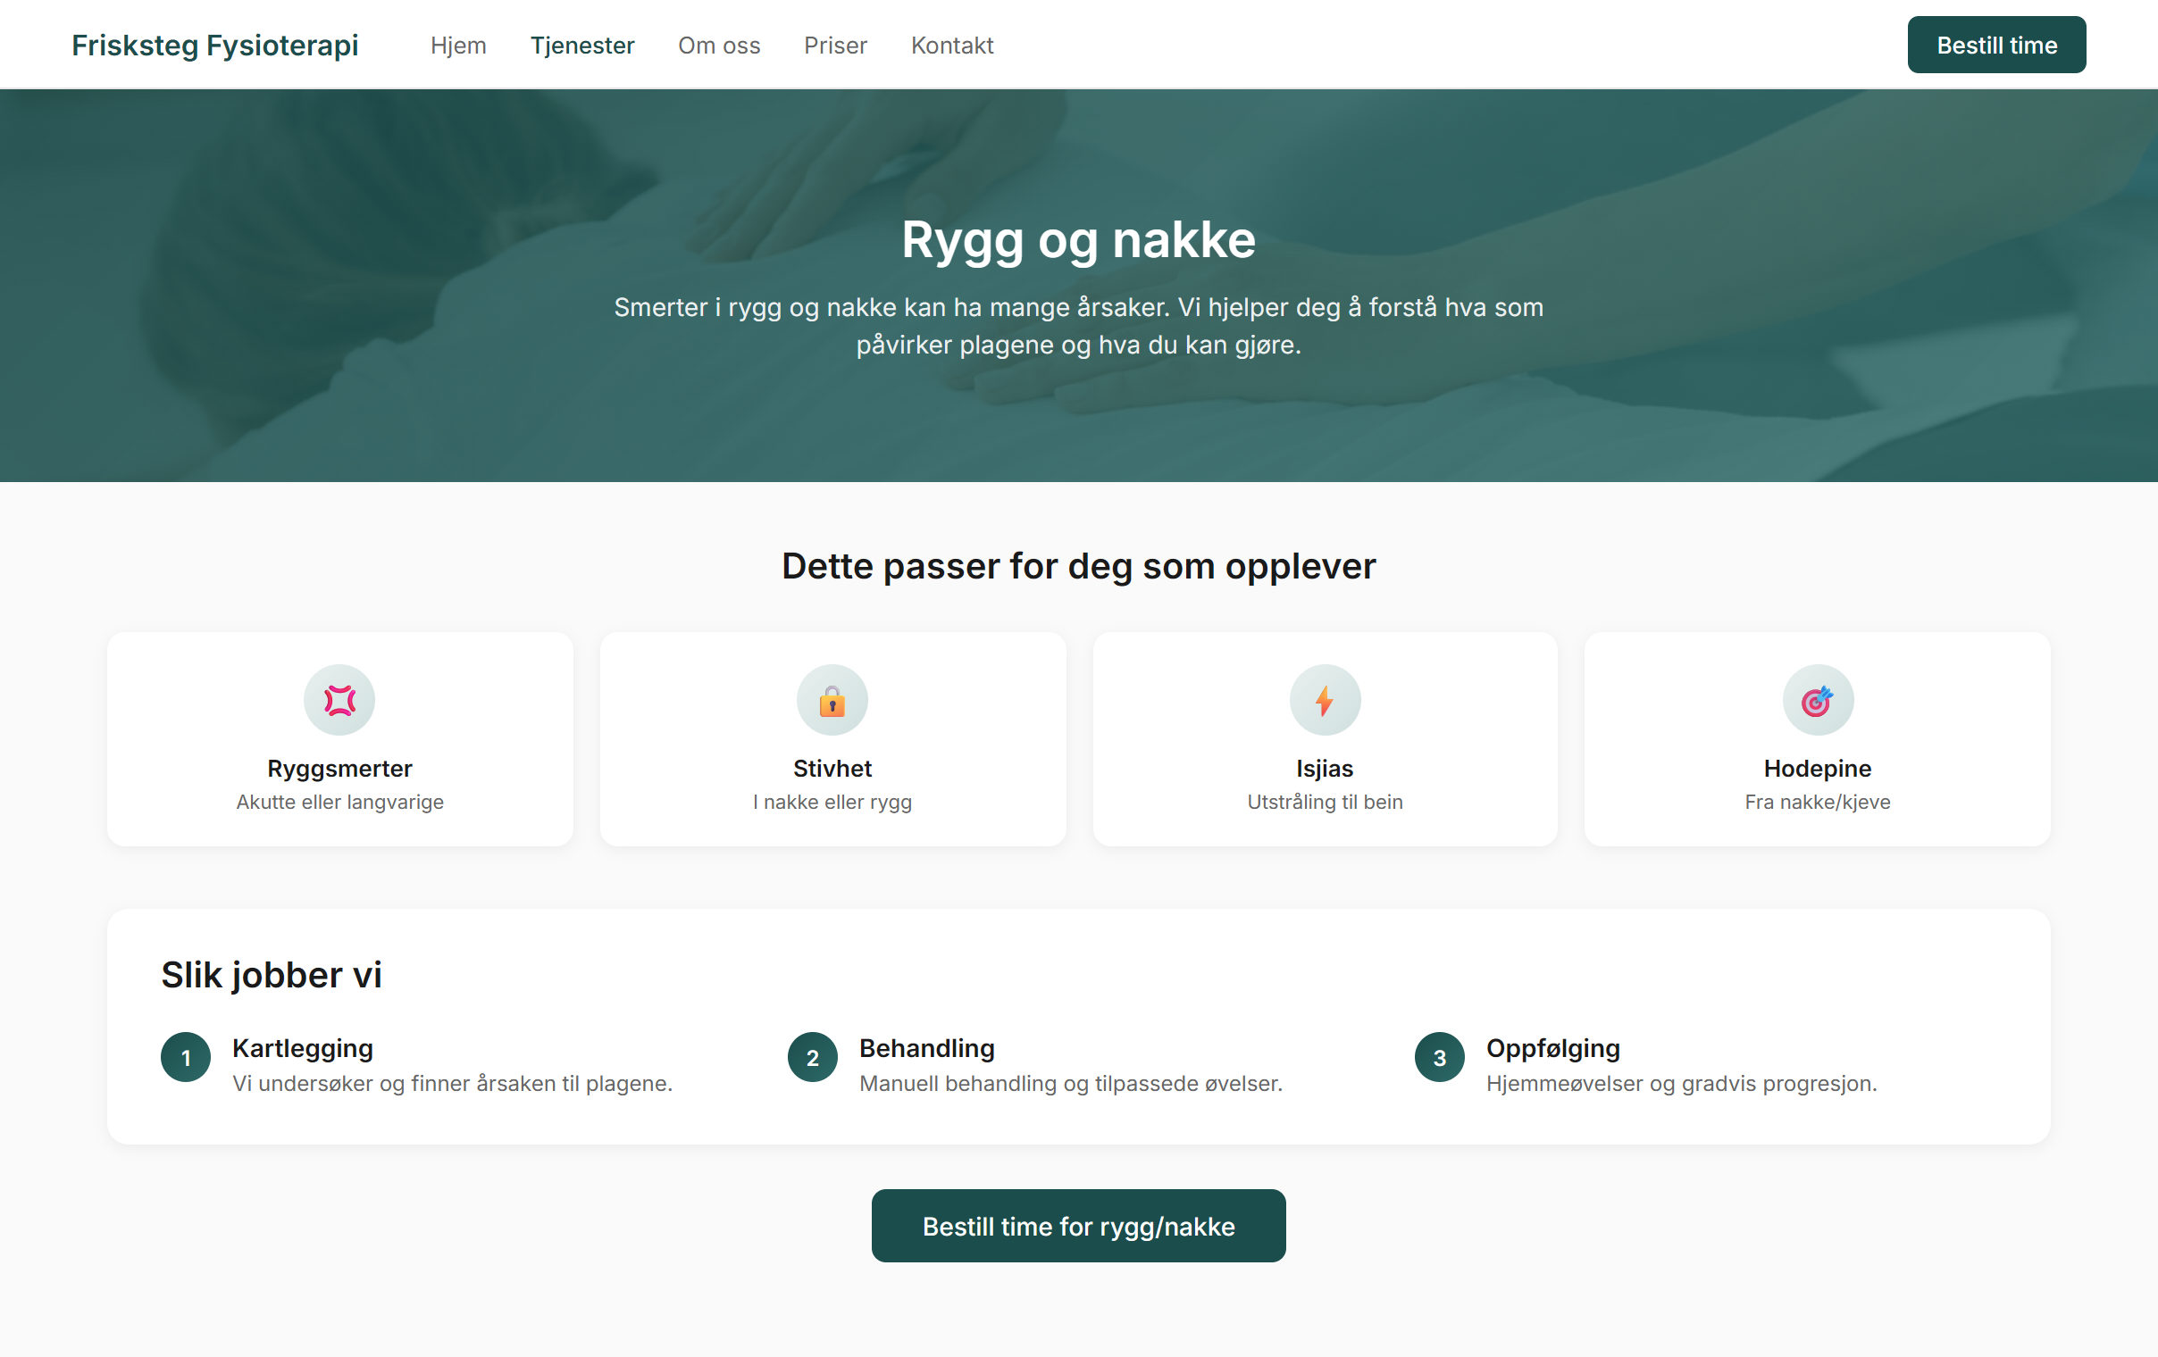Open the Om oss page
2158x1357 pixels.
(x=719, y=45)
